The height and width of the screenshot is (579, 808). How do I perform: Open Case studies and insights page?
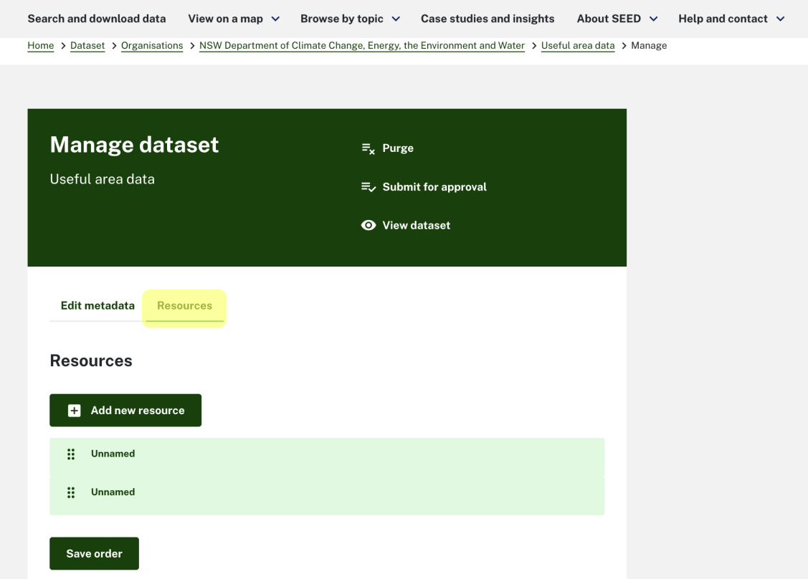click(488, 19)
